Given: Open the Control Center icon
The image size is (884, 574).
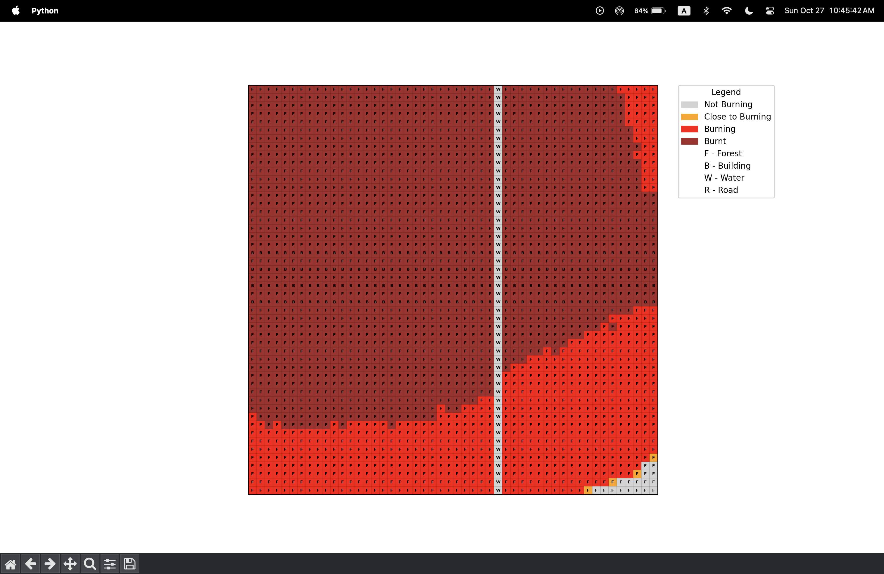Looking at the screenshot, I should pos(770,11).
